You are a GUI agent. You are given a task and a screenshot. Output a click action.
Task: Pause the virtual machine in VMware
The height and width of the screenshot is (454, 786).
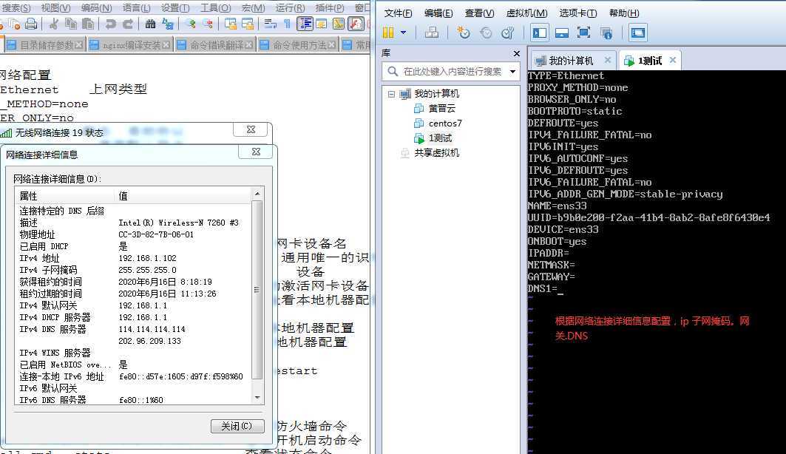tap(388, 33)
